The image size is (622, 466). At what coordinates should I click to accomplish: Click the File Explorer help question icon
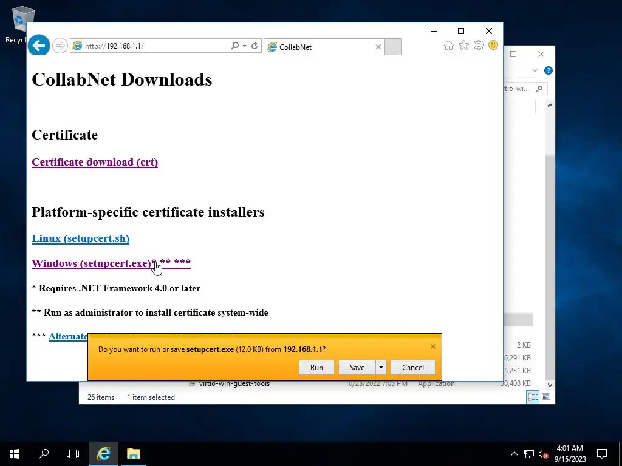pos(549,70)
